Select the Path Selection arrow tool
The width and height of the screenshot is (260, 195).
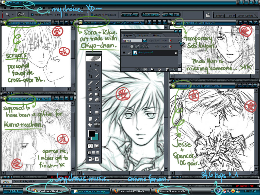(x=90, y=107)
